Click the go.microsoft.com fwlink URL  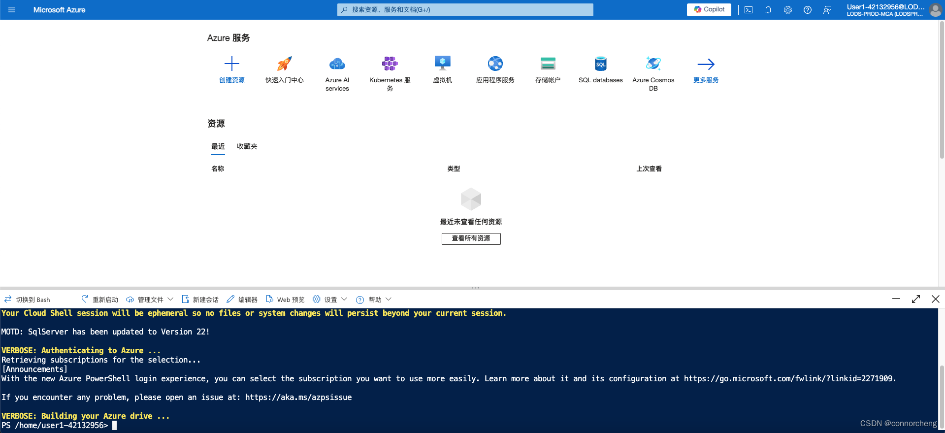point(788,379)
